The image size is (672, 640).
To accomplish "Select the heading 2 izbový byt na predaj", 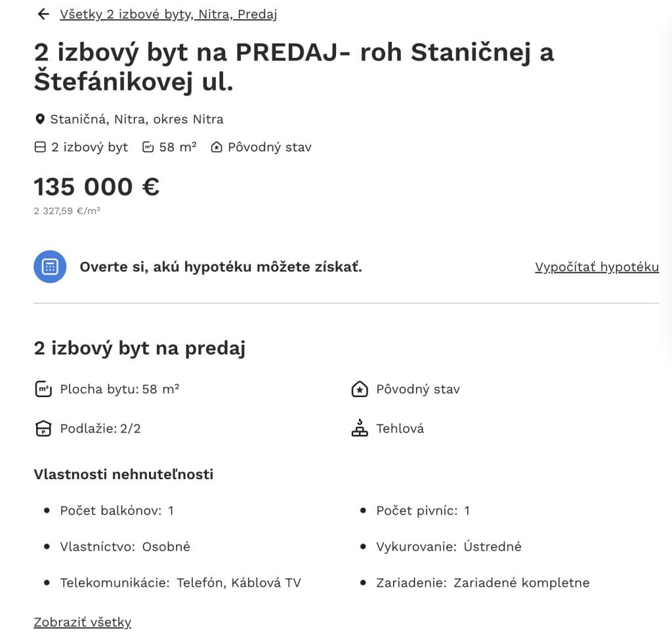I will [x=139, y=348].
